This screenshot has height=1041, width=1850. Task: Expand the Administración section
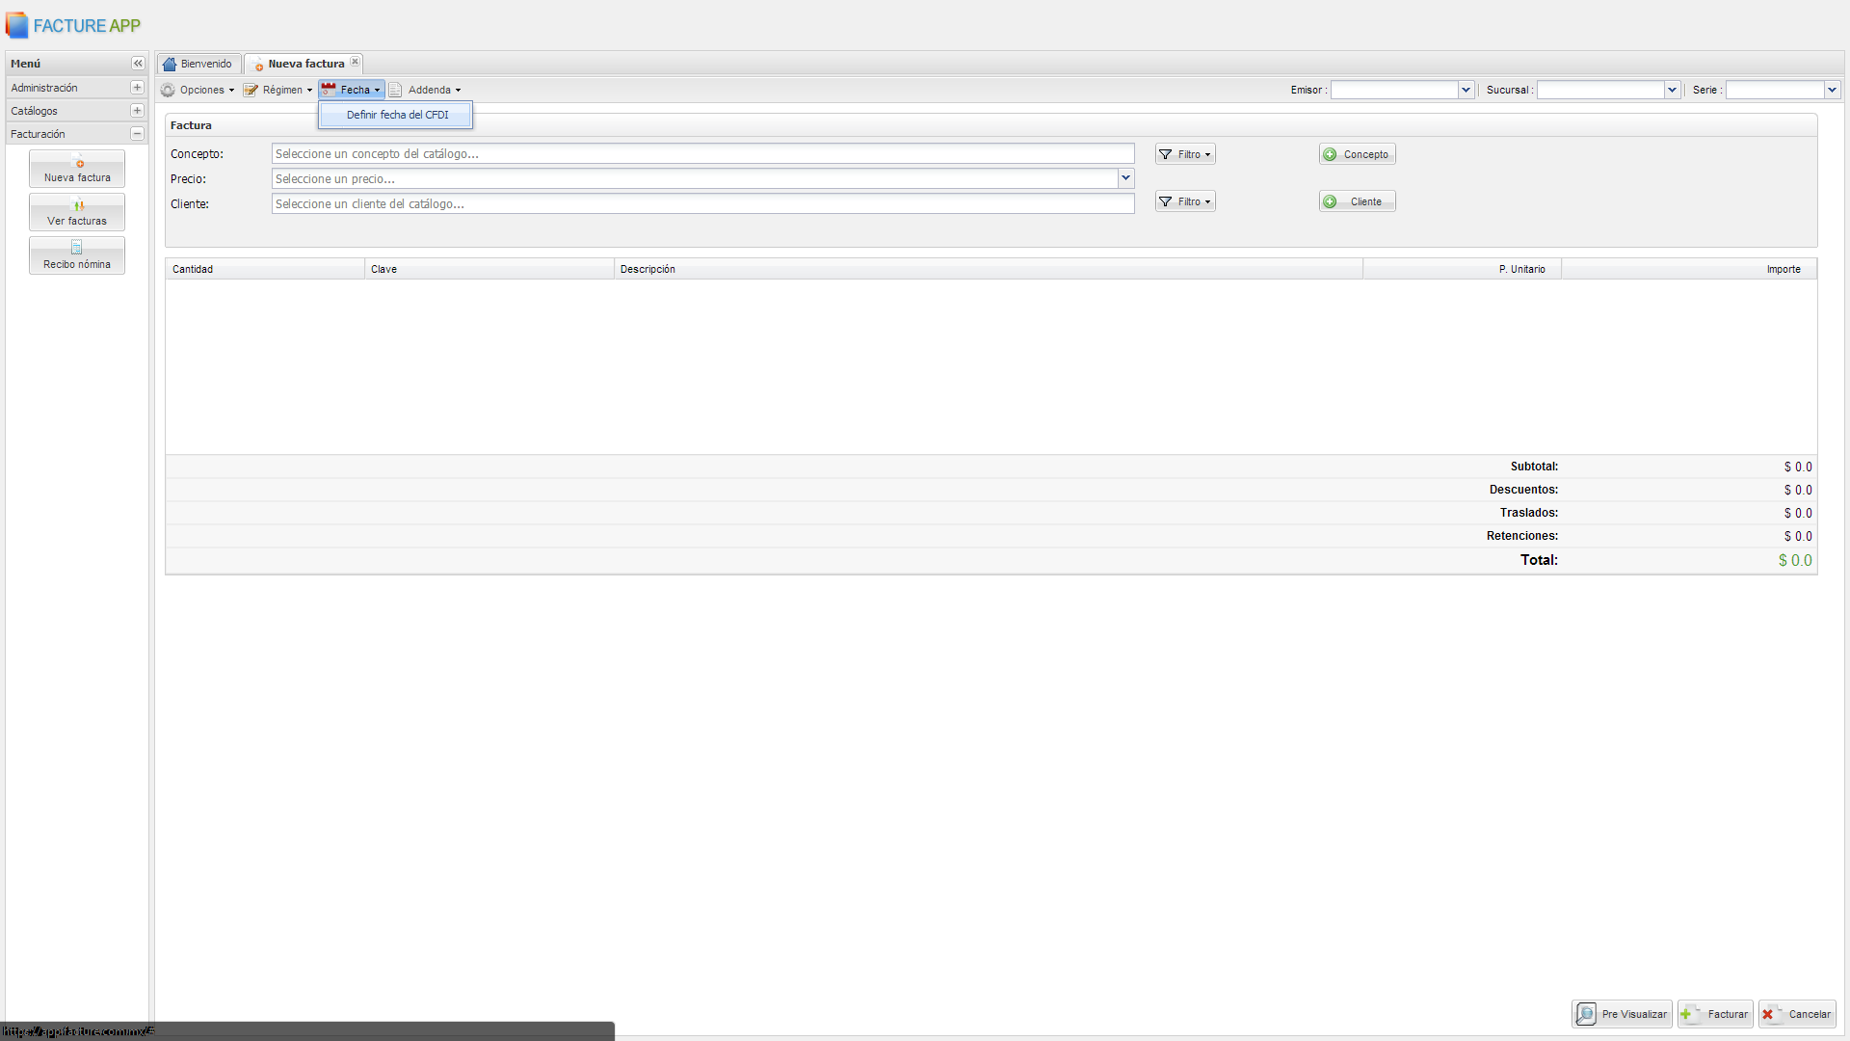point(137,88)
